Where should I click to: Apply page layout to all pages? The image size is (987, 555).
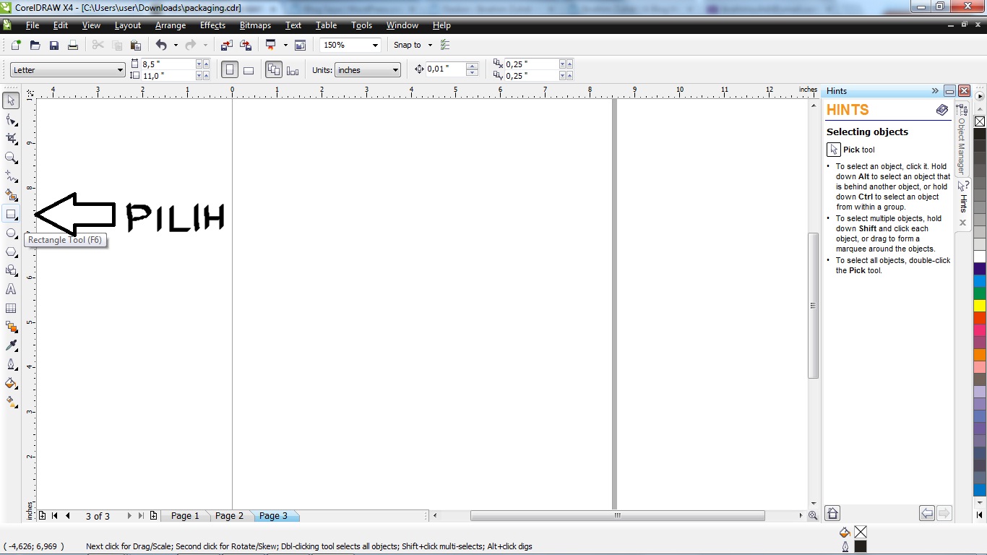pyautogui.click(x=274, y=70)
